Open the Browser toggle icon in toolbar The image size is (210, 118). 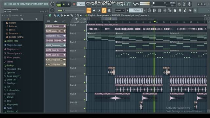coord(170,10)
